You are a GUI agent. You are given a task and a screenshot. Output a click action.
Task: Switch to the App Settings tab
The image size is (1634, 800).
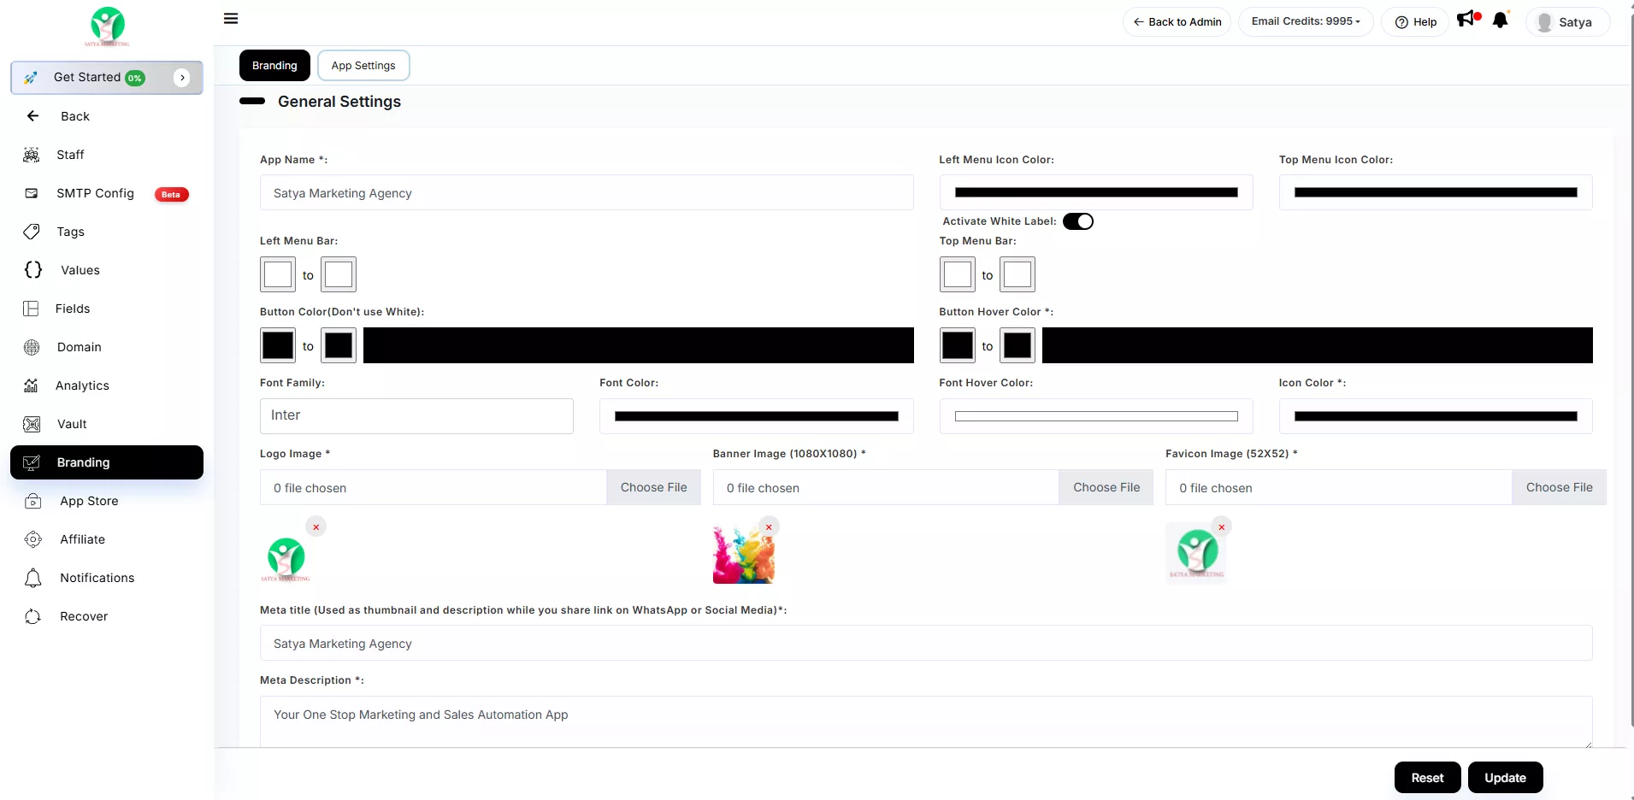coord(363,66)
